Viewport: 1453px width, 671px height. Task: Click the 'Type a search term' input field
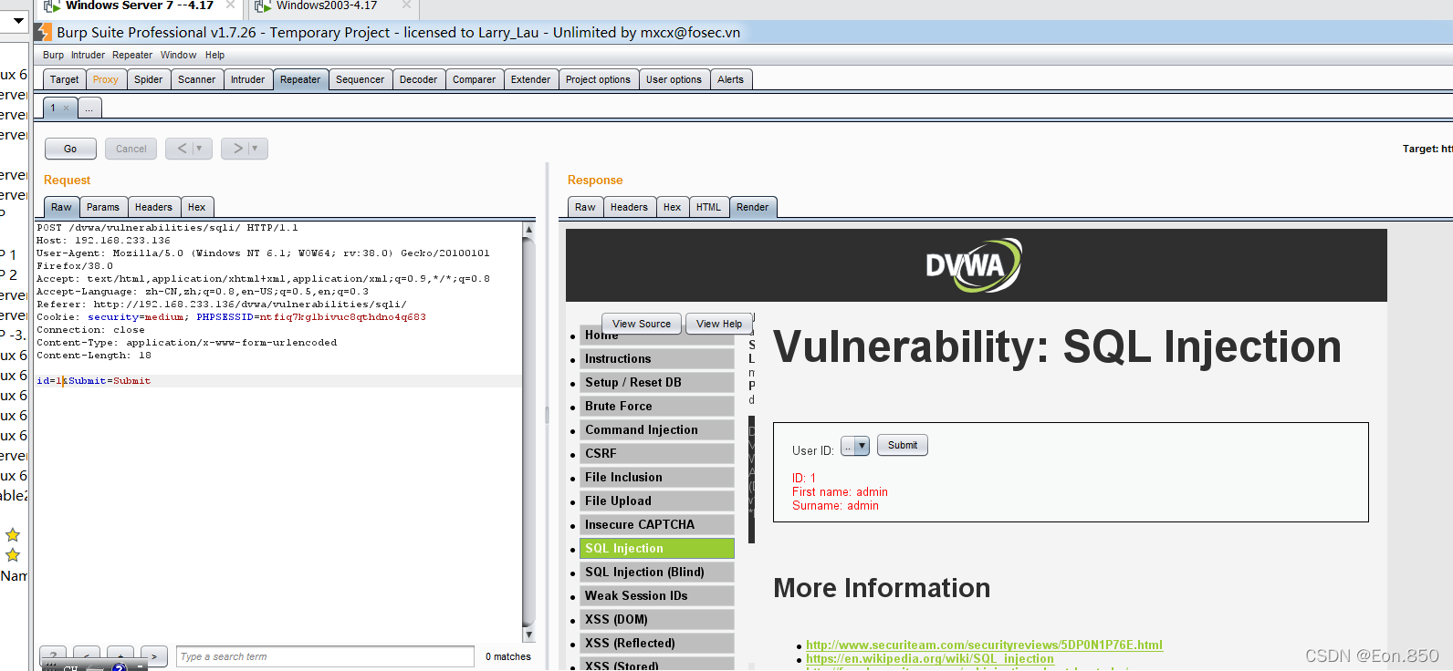(x=325, y=656)
